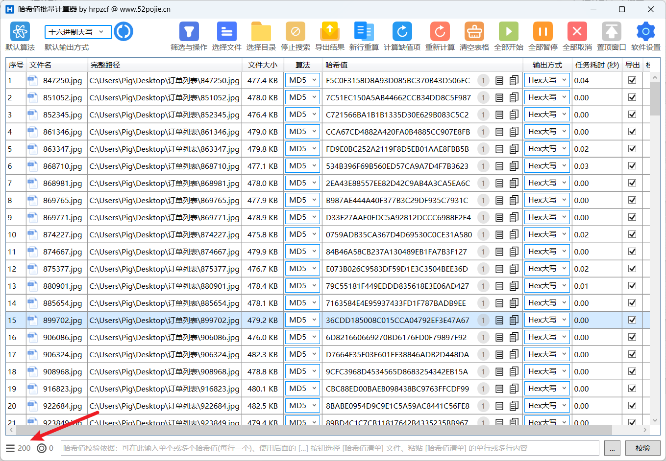
Task: Toggle export checkbox for 874227.jpg row
Action: click(632, 234)
